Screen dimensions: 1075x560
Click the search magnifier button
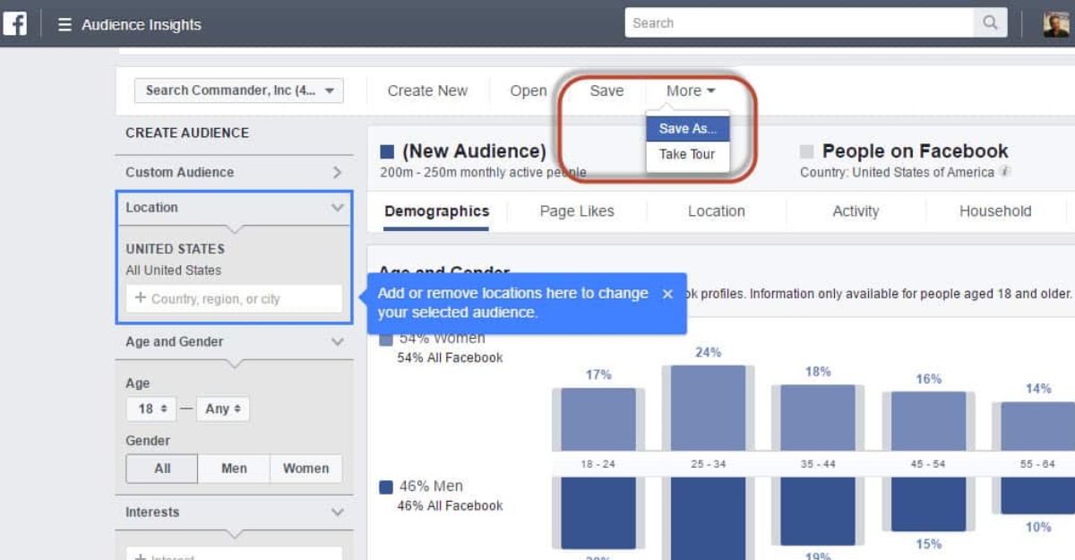990,23
